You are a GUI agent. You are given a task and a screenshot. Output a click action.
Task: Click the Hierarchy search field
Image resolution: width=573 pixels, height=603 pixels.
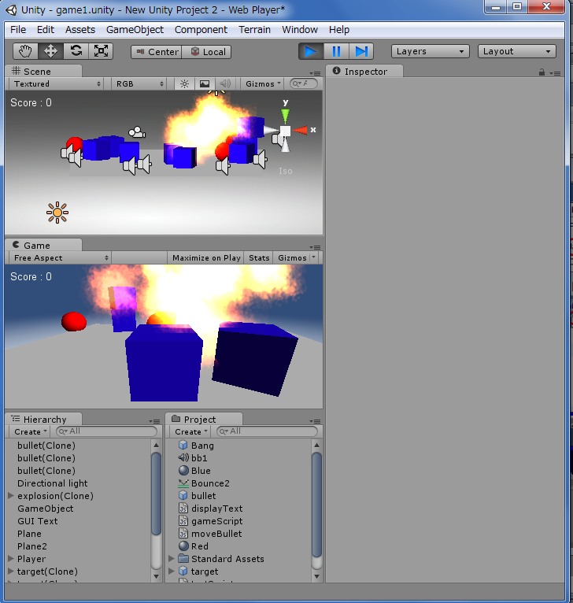[x=106, y=431]
